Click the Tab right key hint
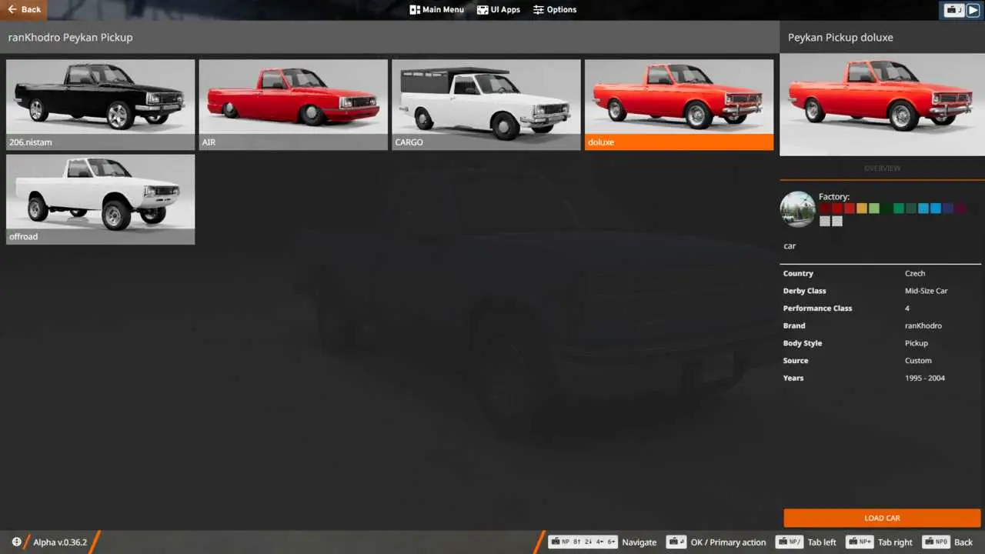Screen dimensions: 985x554 [x=879, y=542]
